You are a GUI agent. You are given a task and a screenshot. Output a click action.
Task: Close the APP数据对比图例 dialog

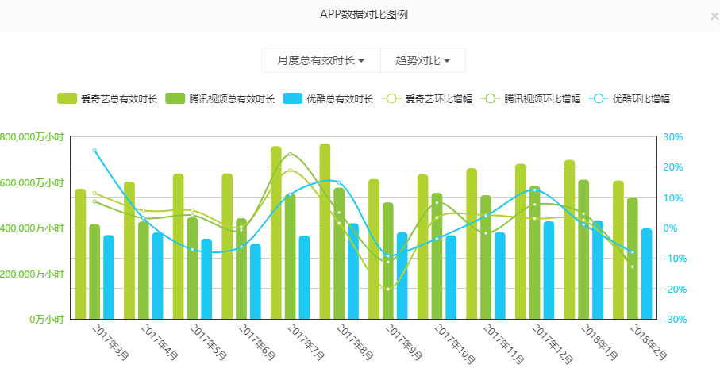tap(714, 16)
